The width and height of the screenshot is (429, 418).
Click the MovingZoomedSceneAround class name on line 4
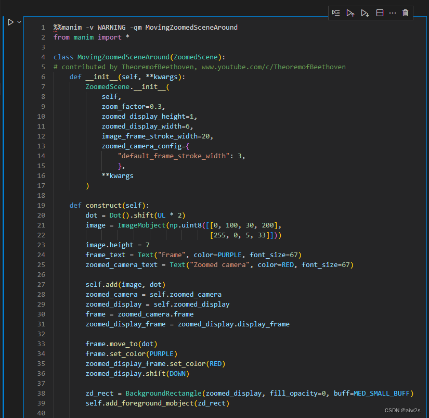point(123,57)
